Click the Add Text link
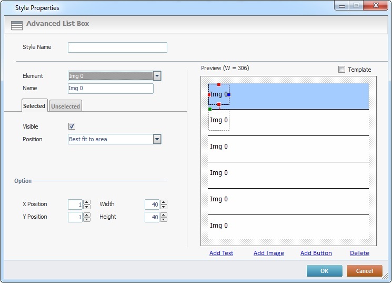 [221, 253]
